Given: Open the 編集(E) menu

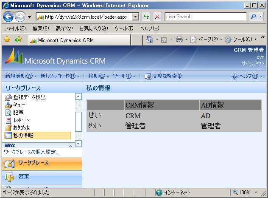Looking at the screenshot, I should pos(41,28).
